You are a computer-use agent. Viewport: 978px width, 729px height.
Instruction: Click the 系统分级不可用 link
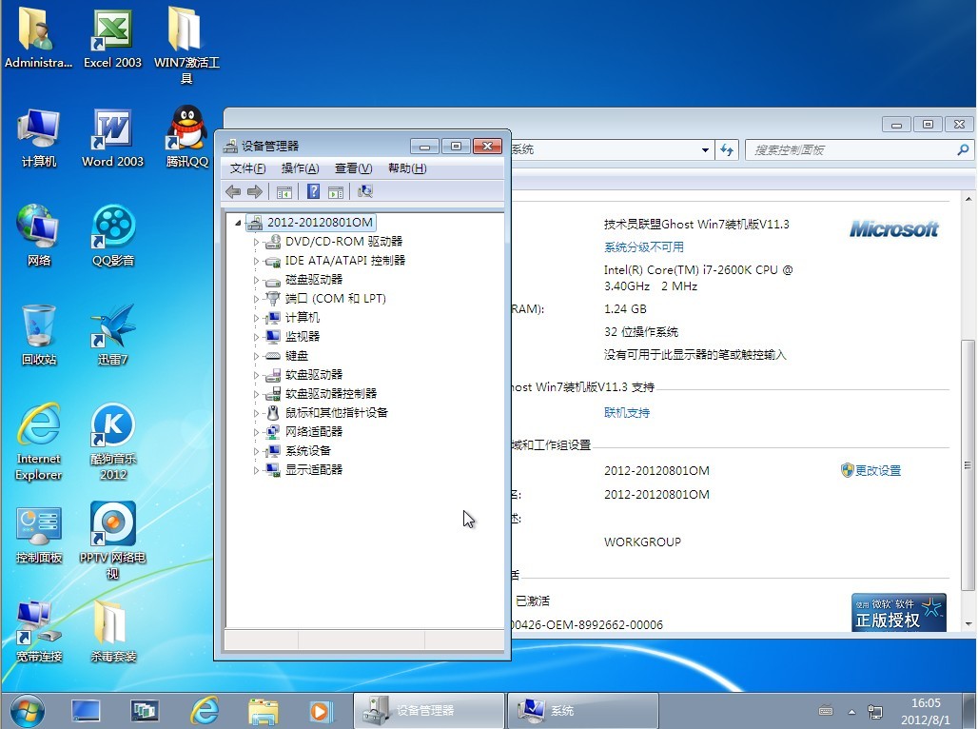pos(644,247)
